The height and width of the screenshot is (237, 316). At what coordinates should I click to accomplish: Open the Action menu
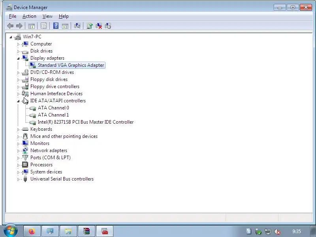pos(29,16)
